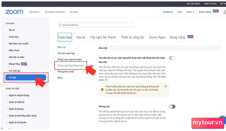
Task: Open Điện thoại in sidebar
Action: point(14,50)
